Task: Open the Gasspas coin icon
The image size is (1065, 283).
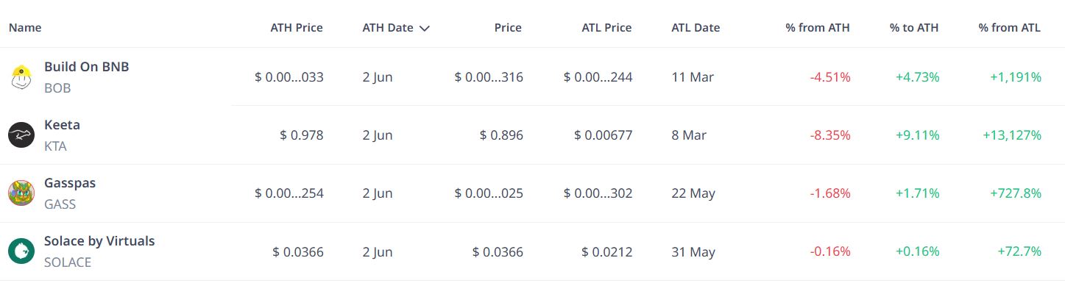Action: click(21, 193)
